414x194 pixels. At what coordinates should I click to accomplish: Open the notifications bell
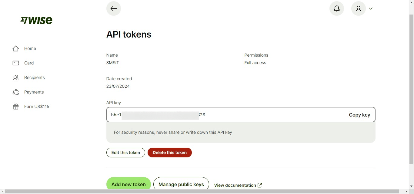(336, 8)
